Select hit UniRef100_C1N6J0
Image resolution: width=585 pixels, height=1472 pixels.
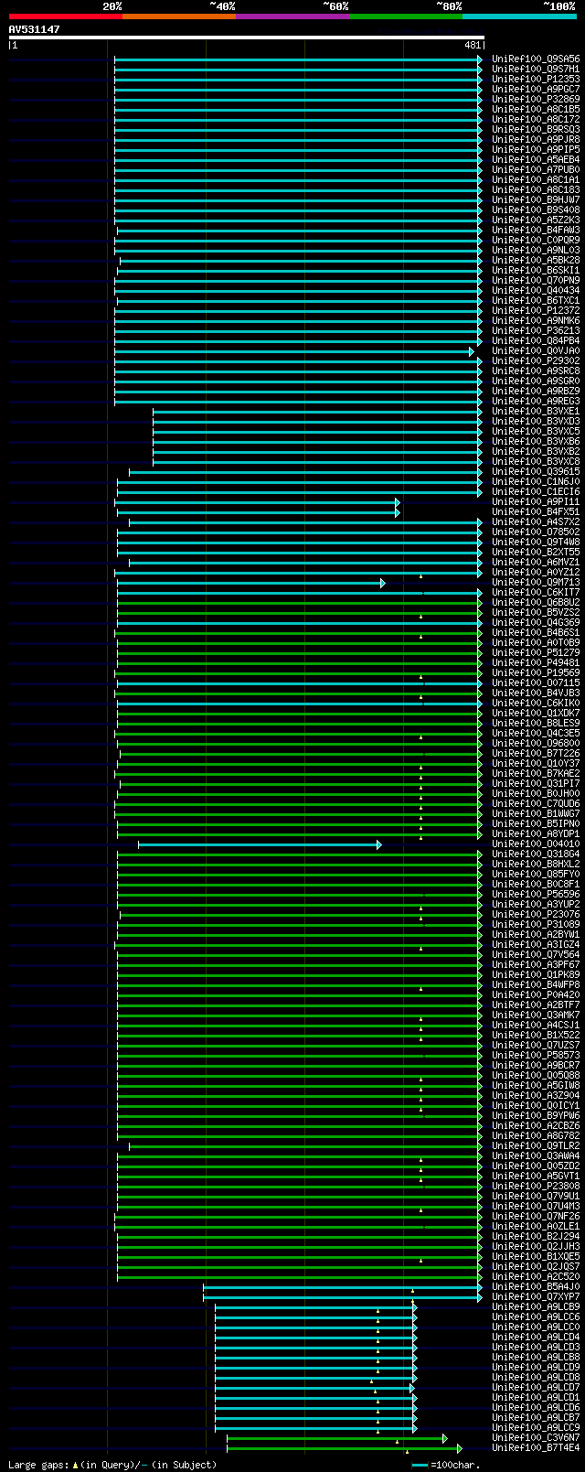[x=536, y=481]
